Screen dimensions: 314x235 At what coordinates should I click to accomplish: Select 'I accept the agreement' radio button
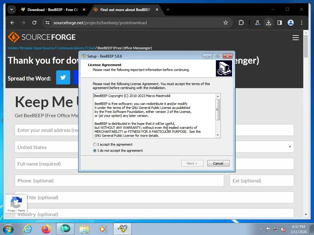[95, 144]
